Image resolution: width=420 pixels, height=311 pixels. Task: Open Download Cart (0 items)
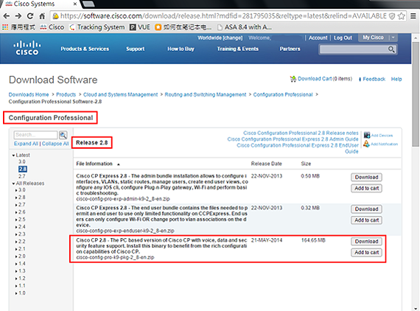(325, 79)
